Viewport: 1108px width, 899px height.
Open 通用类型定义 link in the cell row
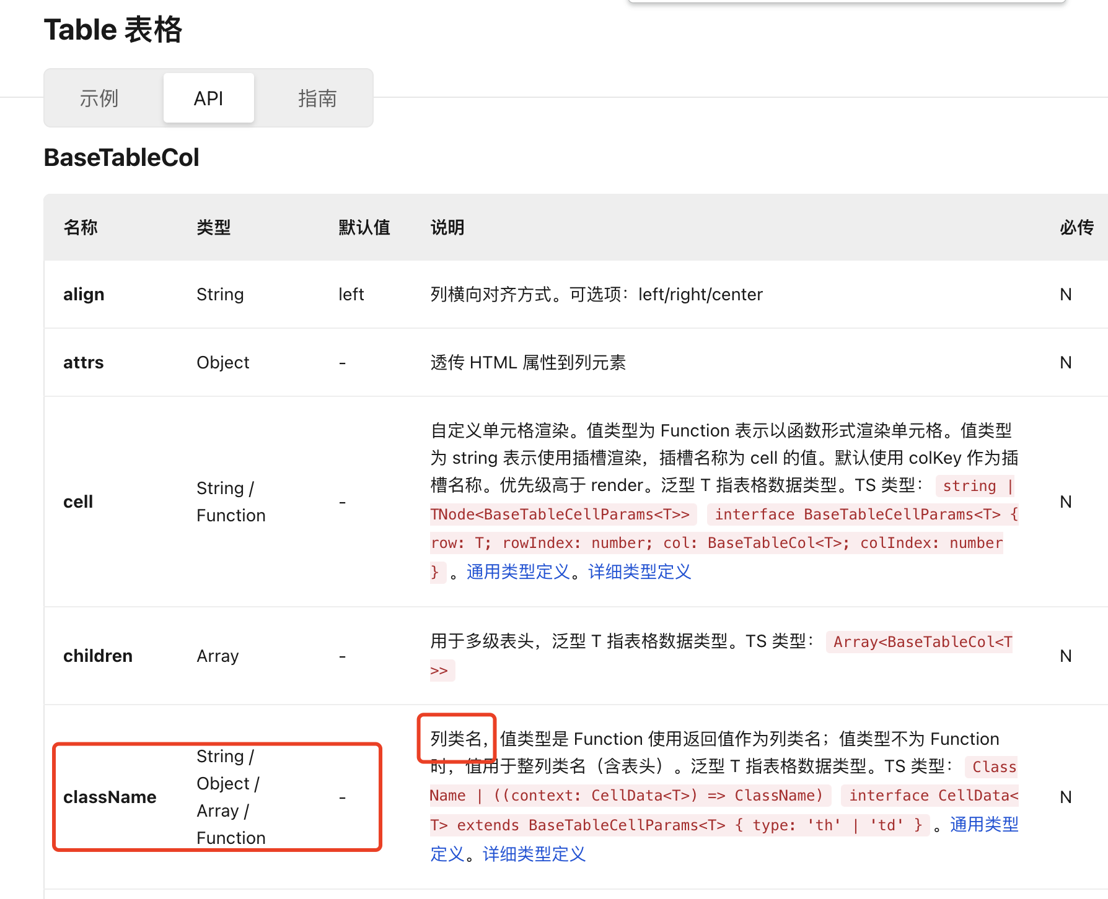(517, 571)
